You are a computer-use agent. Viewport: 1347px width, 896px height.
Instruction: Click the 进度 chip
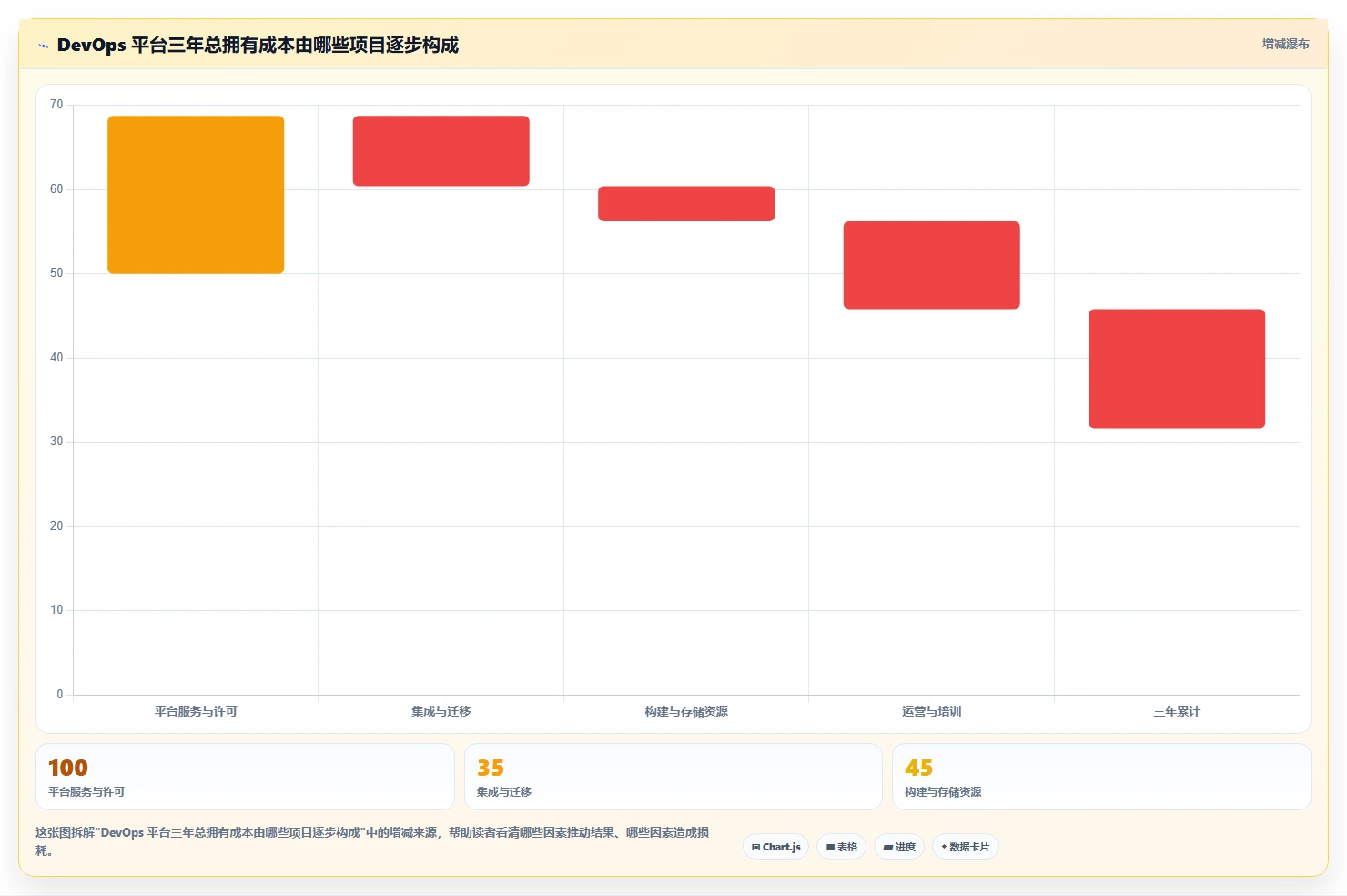click(x=899, y=847)
